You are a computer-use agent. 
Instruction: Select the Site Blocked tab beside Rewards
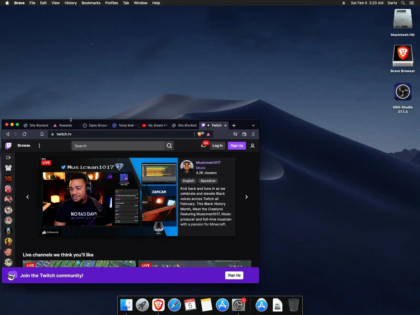[36, 125]
